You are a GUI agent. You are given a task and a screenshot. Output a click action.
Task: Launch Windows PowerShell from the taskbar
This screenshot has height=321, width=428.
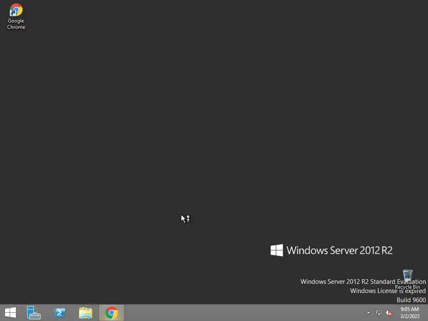pos(60,313)
